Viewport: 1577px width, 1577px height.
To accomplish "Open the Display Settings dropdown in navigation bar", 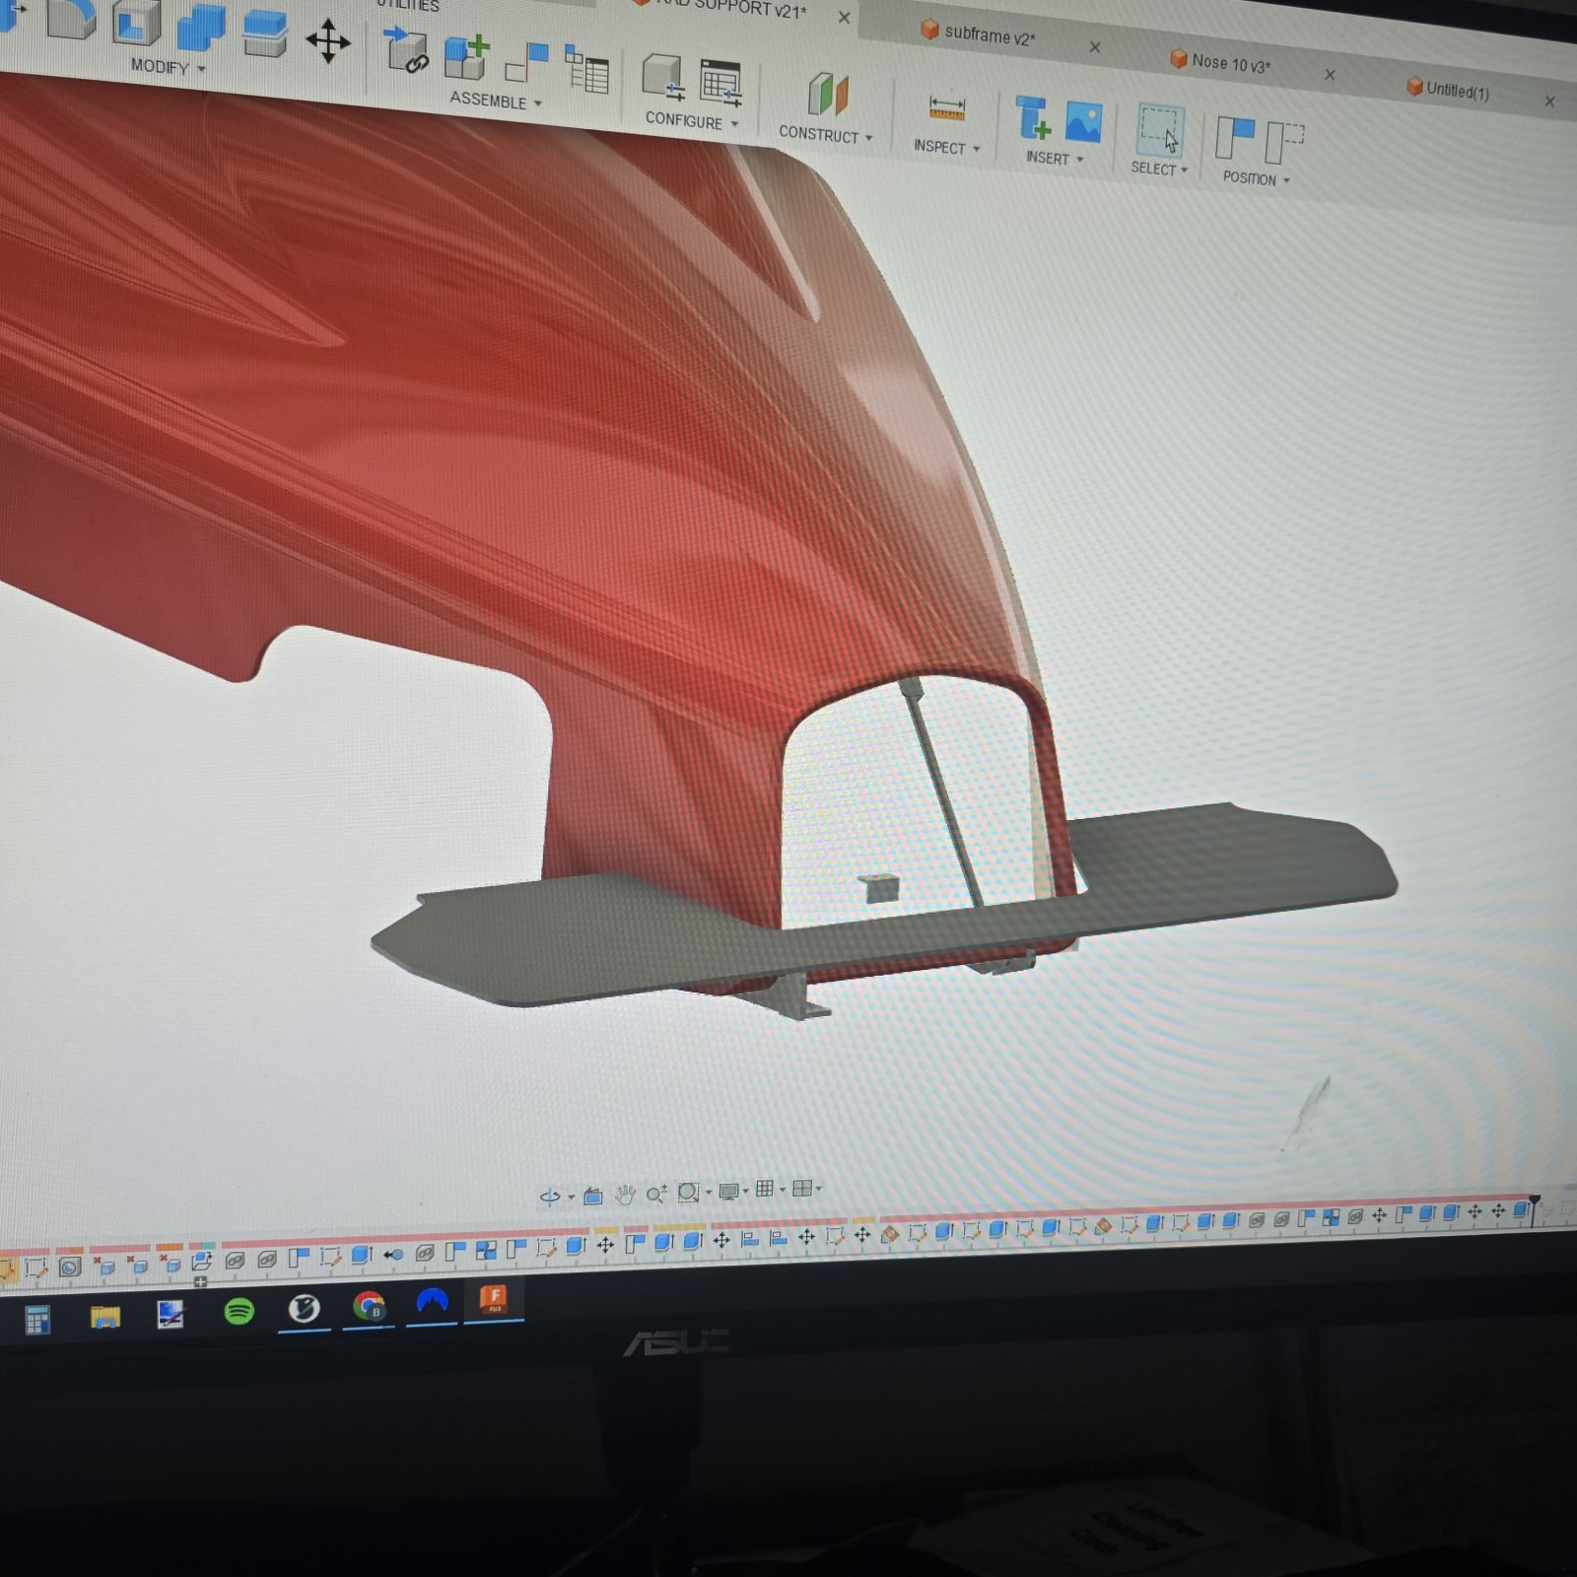I will point(733,1192).
